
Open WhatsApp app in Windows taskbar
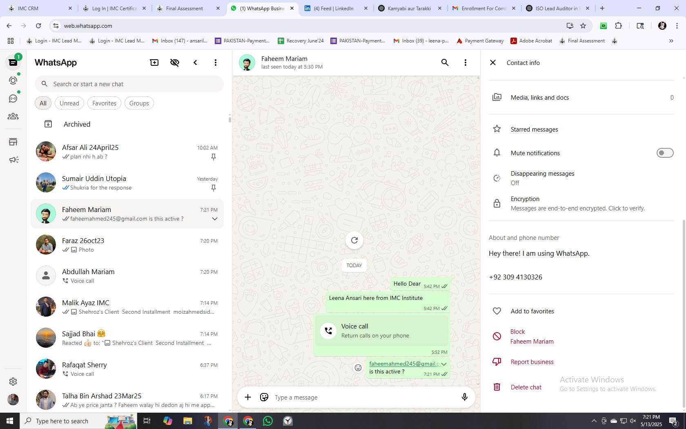268,421
